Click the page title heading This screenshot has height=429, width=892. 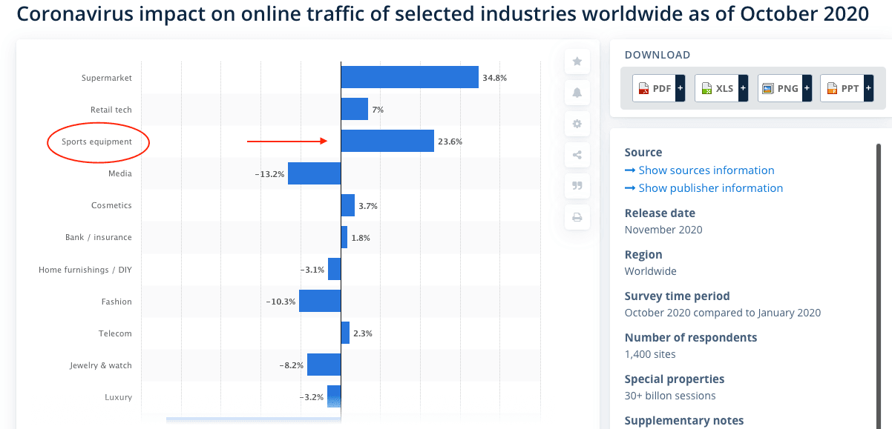click(442, 14)
